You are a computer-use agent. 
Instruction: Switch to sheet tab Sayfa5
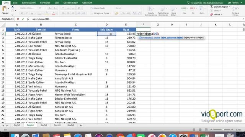click(x=17, y=125)
